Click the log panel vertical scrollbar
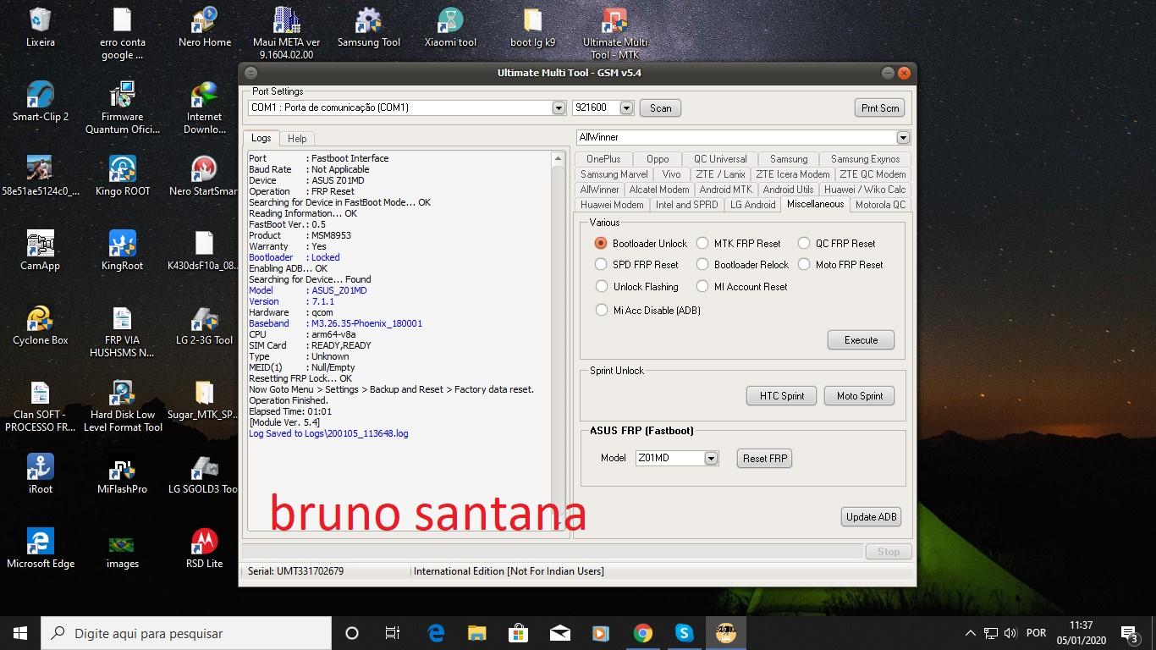 point(558,341)
